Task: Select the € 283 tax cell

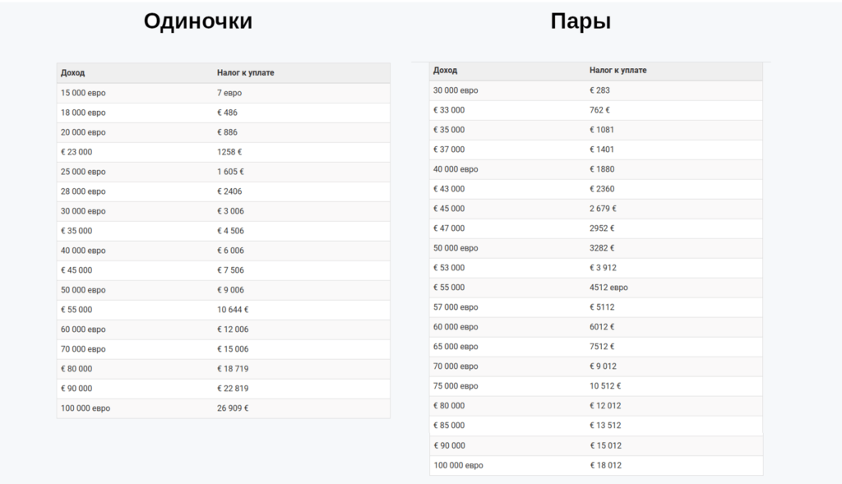Action: (599, 90)
